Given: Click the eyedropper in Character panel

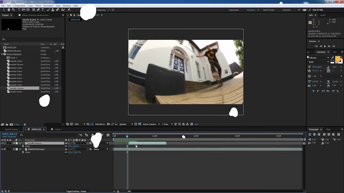Looking at the screenshot, I should 333,58.
